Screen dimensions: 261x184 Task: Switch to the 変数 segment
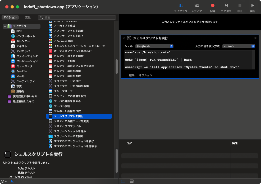[x=28, y=17]
